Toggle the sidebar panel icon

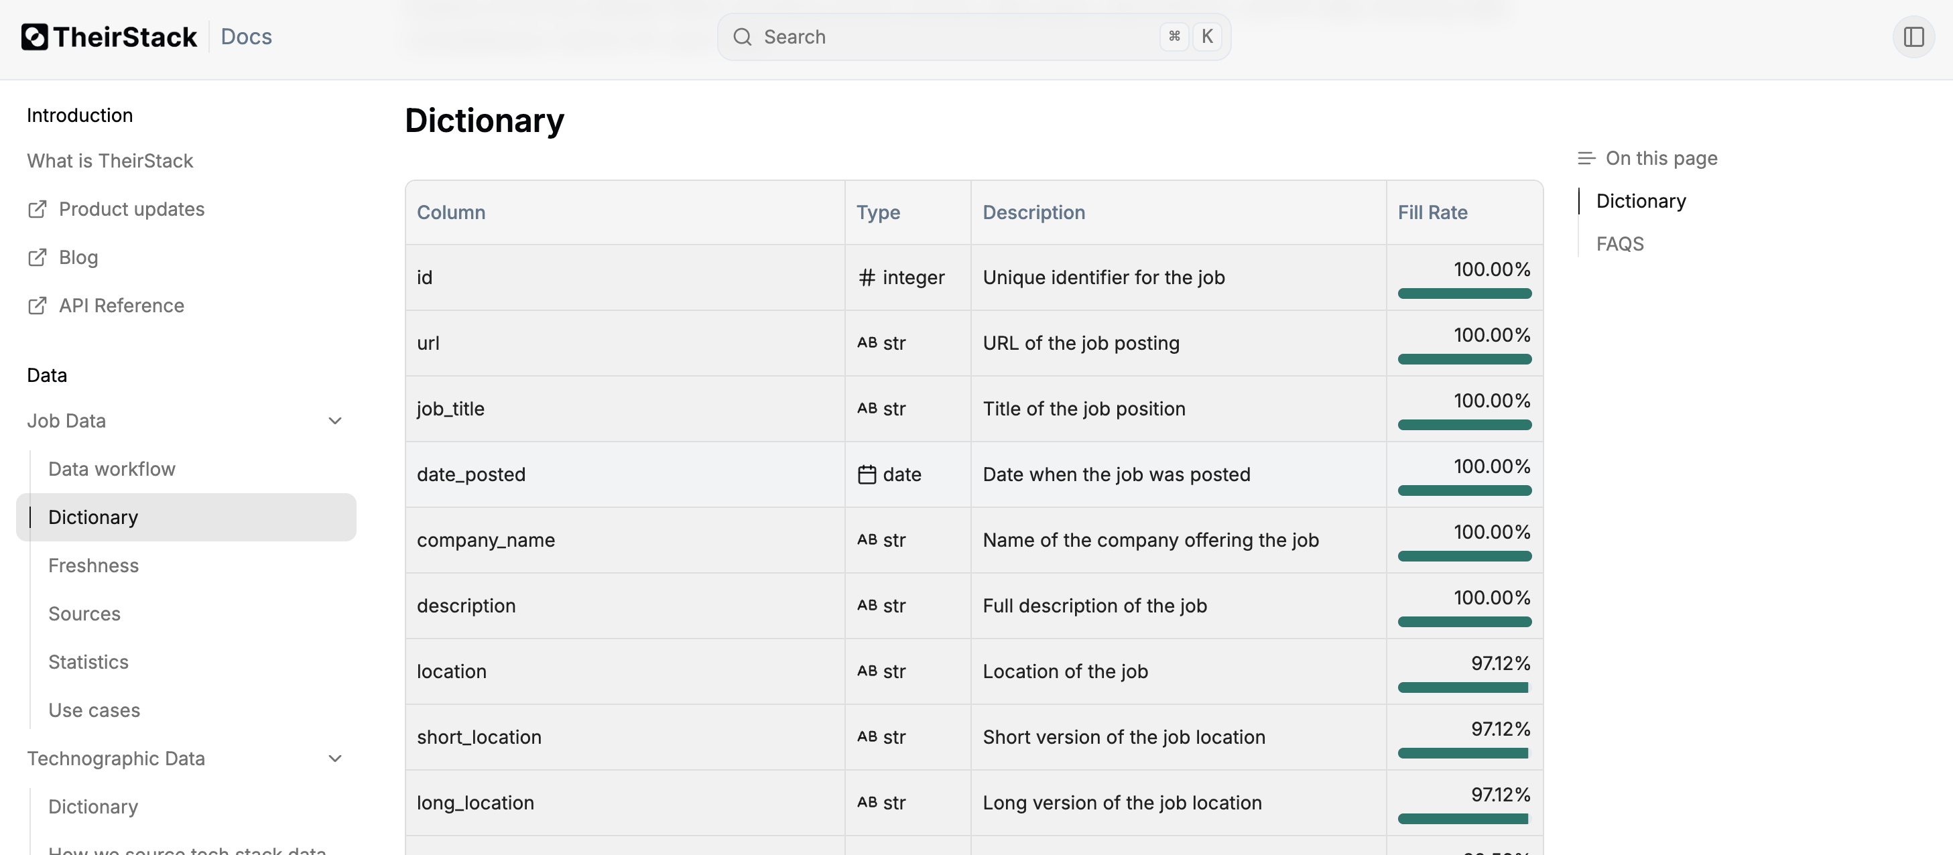1913,36
